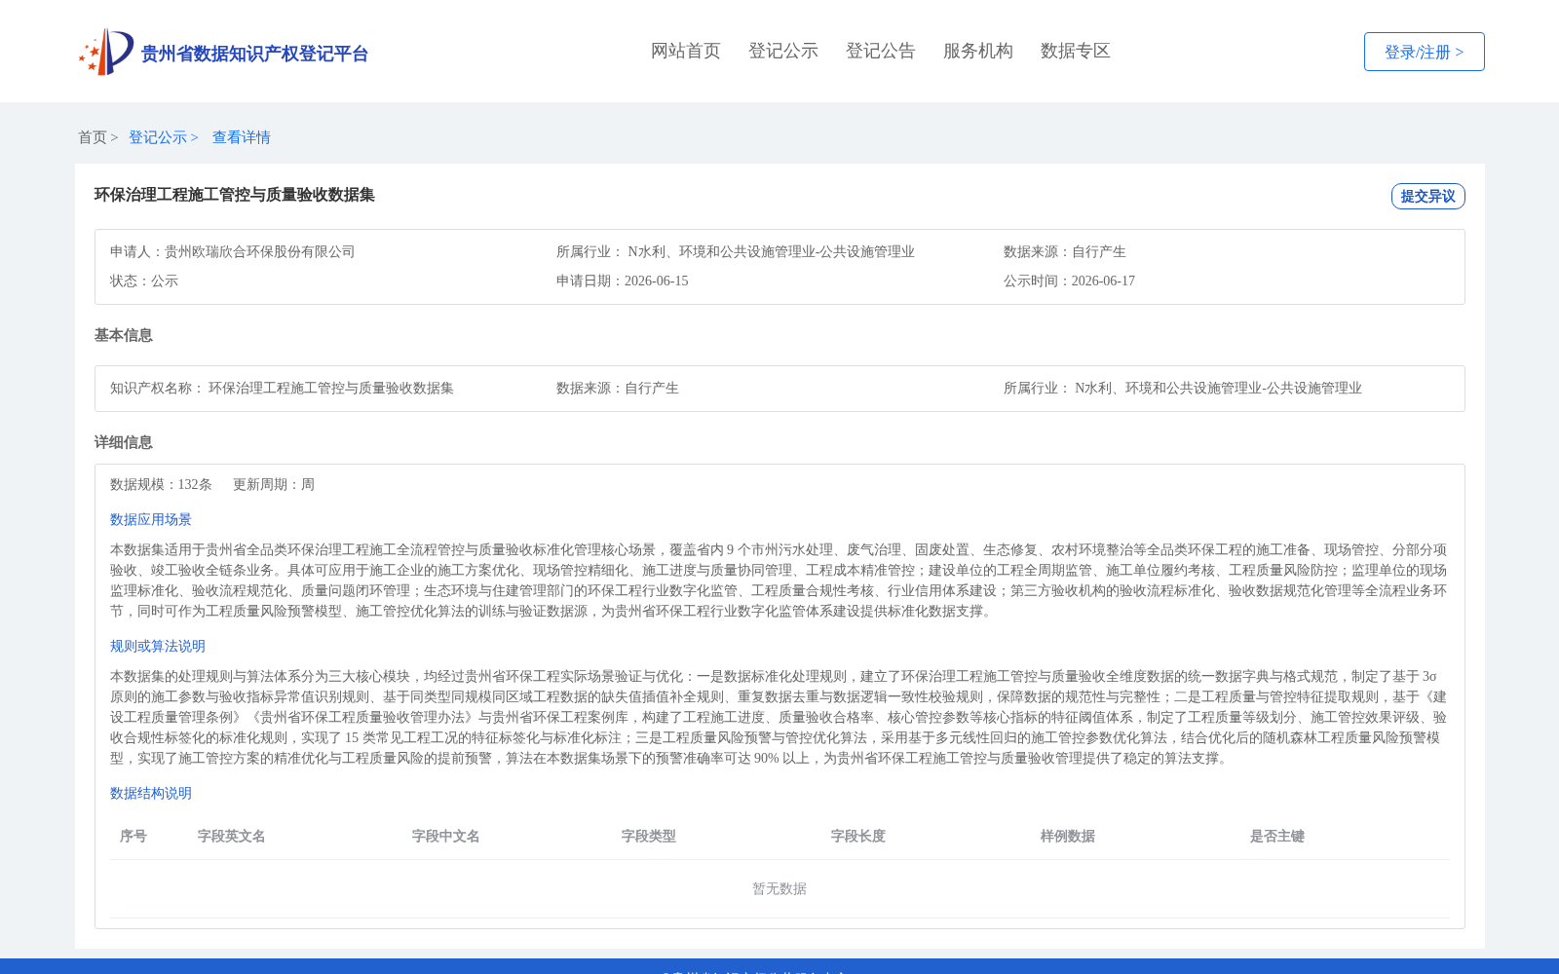Click top 数据来源：自行产生 text

coord(1065,251)
